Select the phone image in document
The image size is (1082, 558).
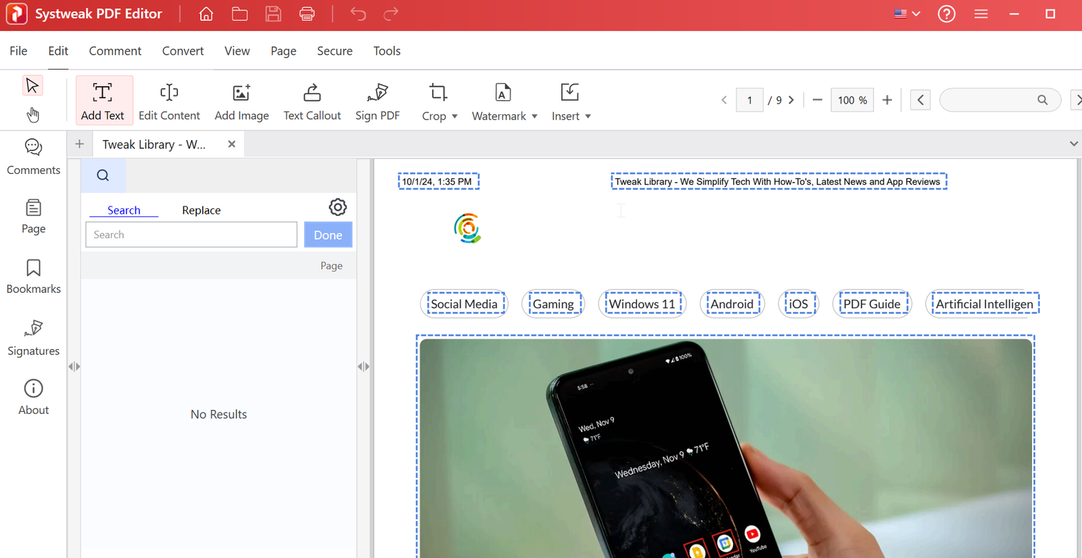coord(726,448)
